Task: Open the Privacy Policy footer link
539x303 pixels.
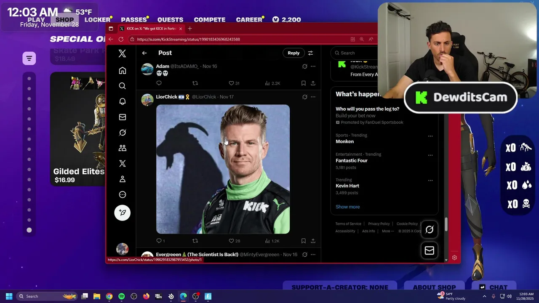Action: click(379, 224)
